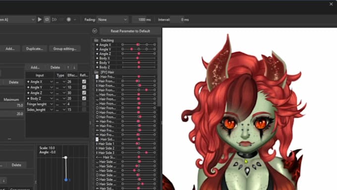Click the Duplicate... button

35,49
